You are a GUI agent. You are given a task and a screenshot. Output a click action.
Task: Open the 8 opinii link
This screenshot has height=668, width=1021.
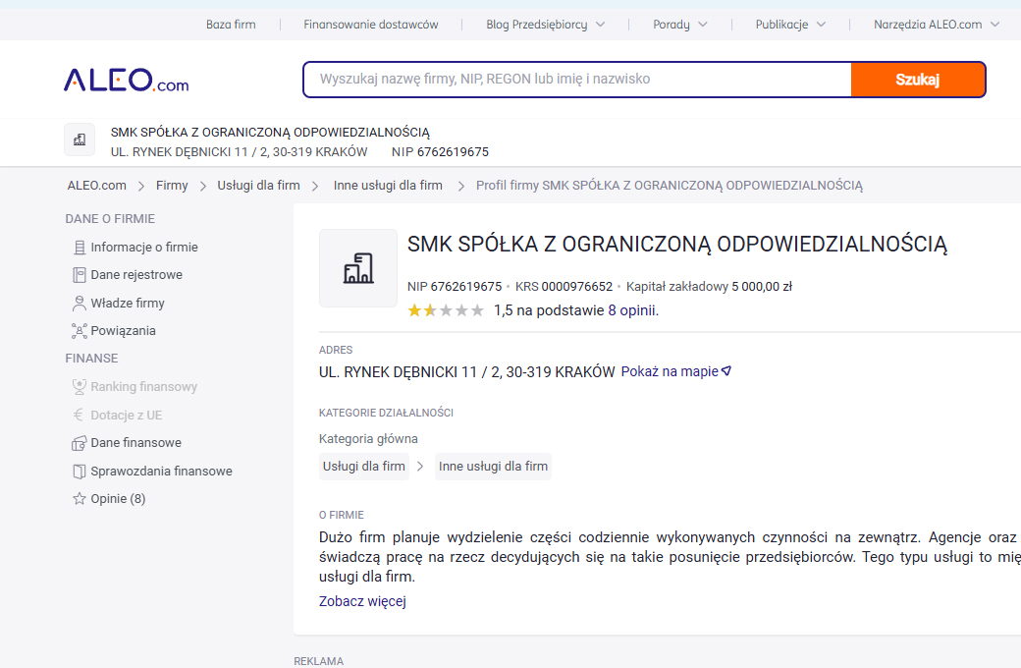click(x=633, y=310)
